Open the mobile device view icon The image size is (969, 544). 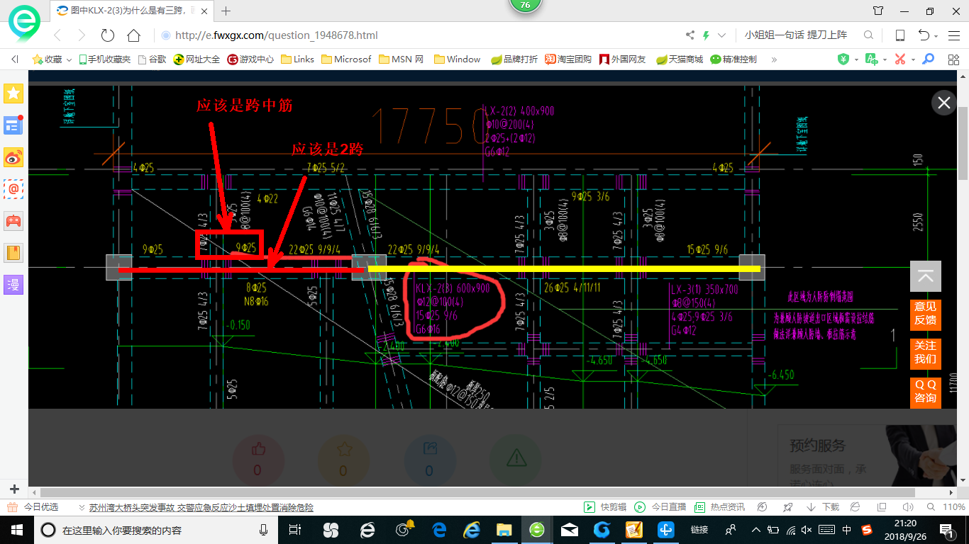pyautogui.click(x=899, y=35)
